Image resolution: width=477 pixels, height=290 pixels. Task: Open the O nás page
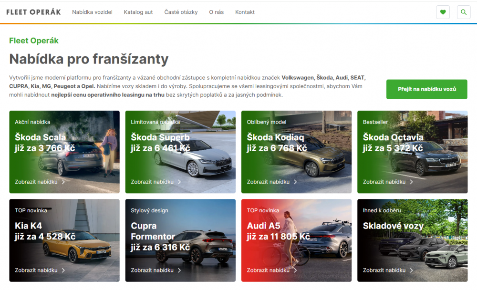[x=216, y=12]
